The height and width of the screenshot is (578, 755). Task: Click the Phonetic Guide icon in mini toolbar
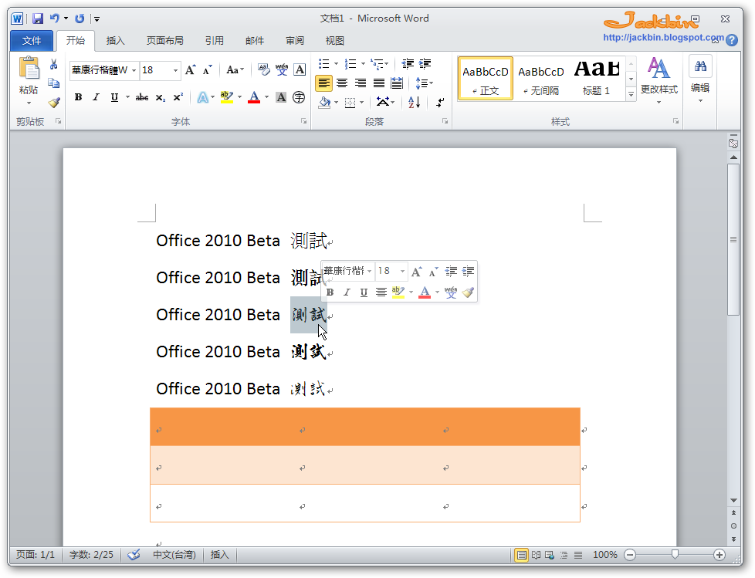point(451,292)
